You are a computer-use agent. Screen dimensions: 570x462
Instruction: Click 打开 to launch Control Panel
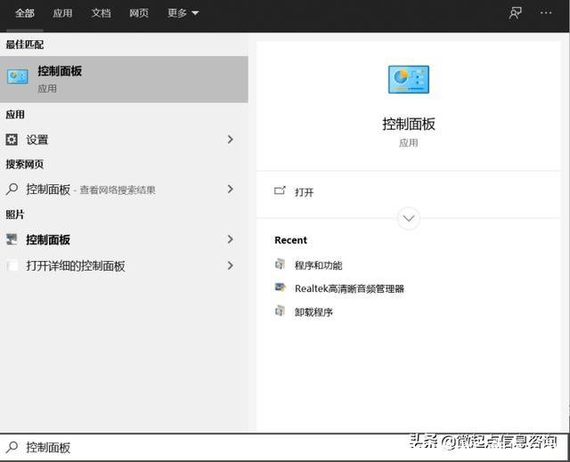[304, 192]
